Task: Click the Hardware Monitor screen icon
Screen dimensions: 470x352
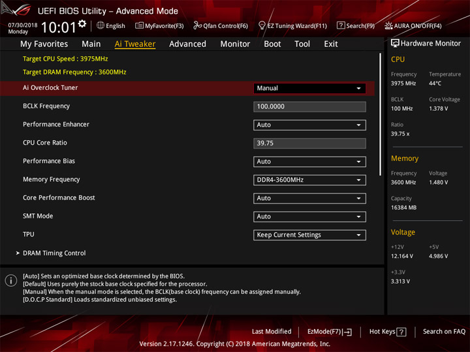Action: pyautogui.click(x=395, y=43)
